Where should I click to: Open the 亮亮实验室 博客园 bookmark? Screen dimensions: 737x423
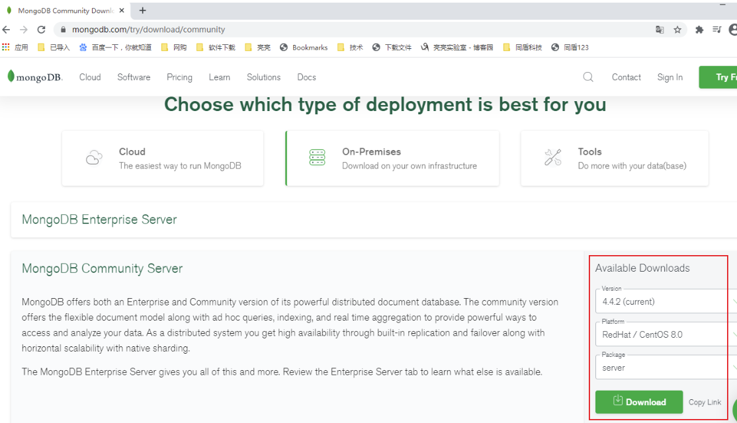pyautogui.click(x=457, y=48)
